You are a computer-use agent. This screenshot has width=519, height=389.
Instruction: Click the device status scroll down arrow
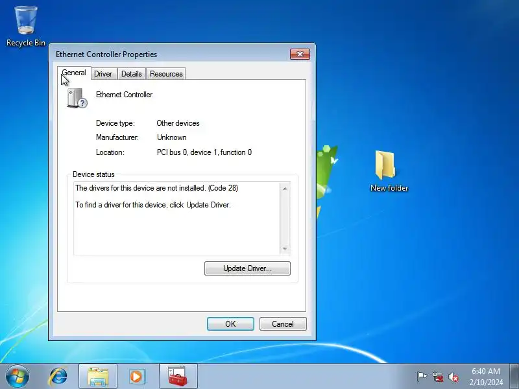pyautogui.click(x=285, y=249)
